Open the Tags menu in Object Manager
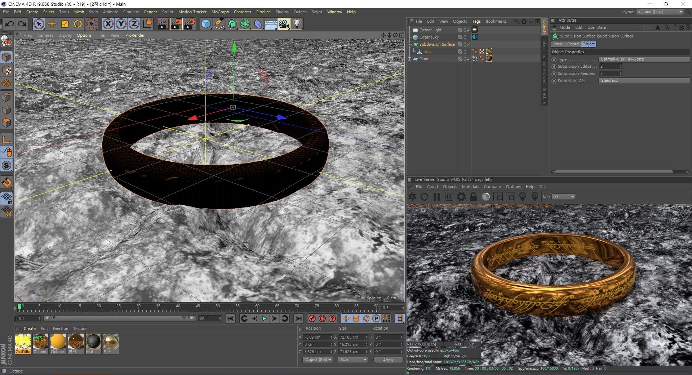The image size is (692, 375). point(476,22)
